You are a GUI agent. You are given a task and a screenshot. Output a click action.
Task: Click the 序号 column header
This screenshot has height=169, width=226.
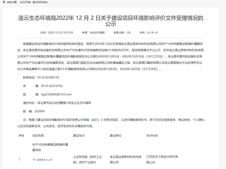coord(21,136)
